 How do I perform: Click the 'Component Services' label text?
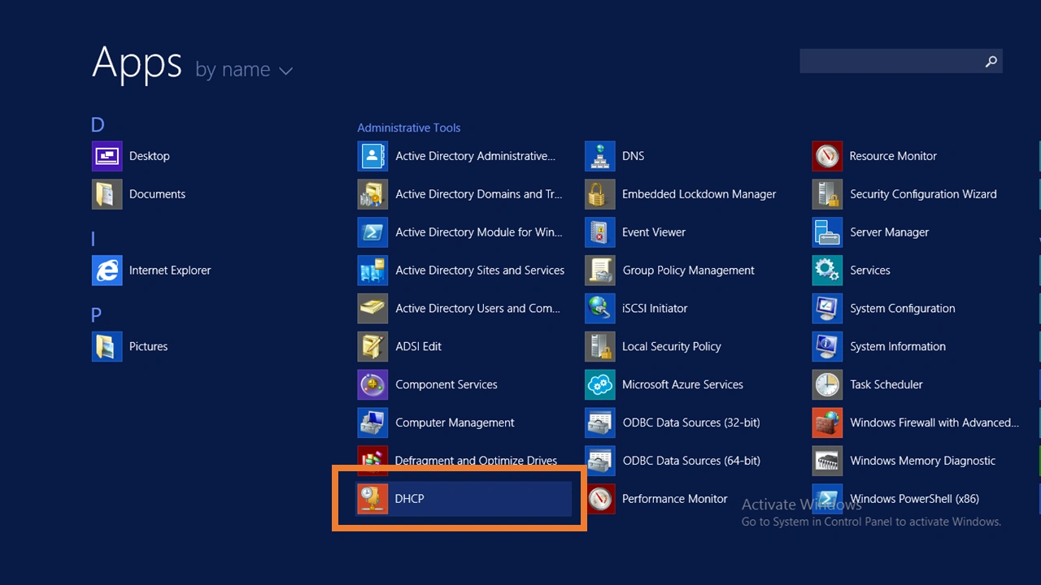click(446, 384)
